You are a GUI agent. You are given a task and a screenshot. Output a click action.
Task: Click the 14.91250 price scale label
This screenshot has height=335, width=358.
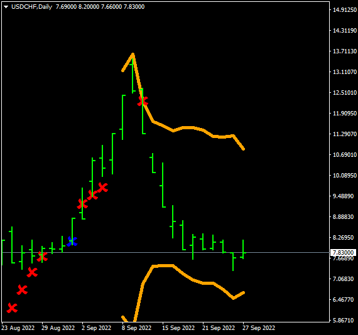pyautogui.click(x=345, y=9)
